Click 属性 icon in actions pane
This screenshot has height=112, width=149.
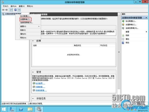[123, 39]
